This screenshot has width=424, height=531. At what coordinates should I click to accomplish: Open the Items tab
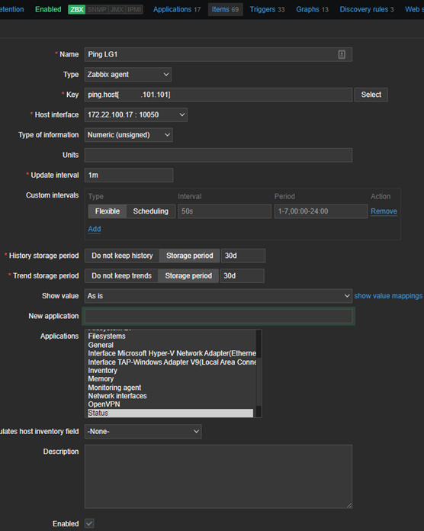(x=226, y=9)
